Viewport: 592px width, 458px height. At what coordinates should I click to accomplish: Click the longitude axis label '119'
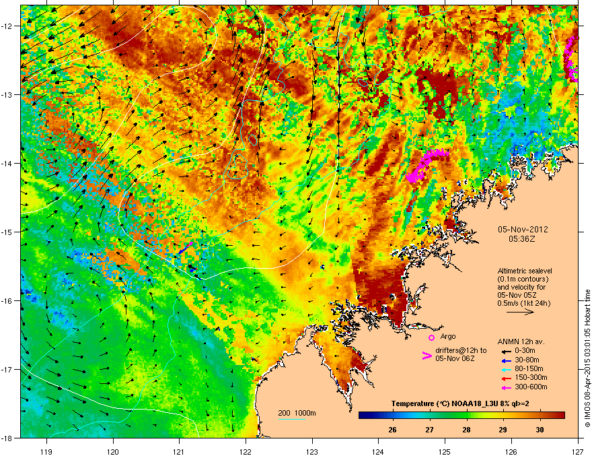[x=46, y=451]
